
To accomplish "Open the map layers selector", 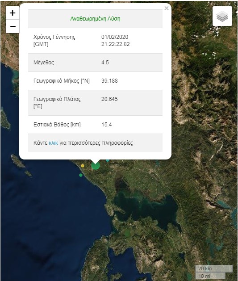I will tap(222, 16).
